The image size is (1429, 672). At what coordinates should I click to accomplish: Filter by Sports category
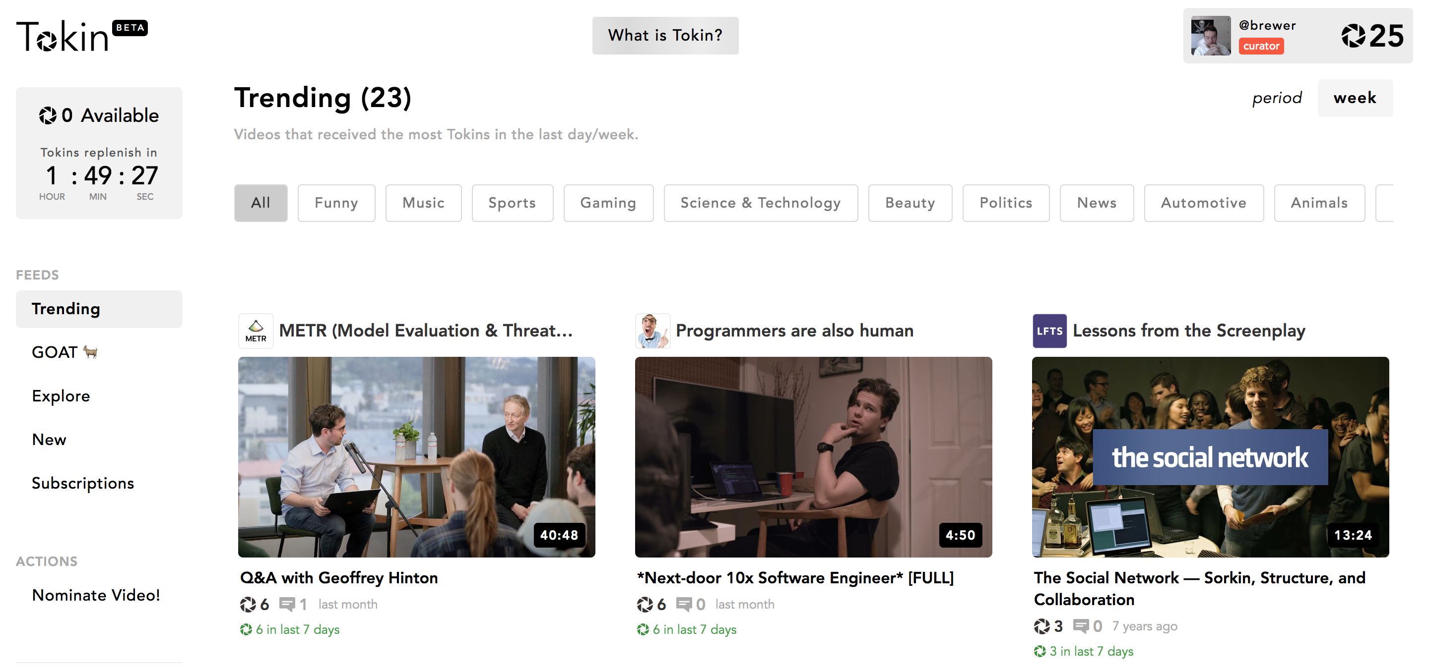(512, 203)
